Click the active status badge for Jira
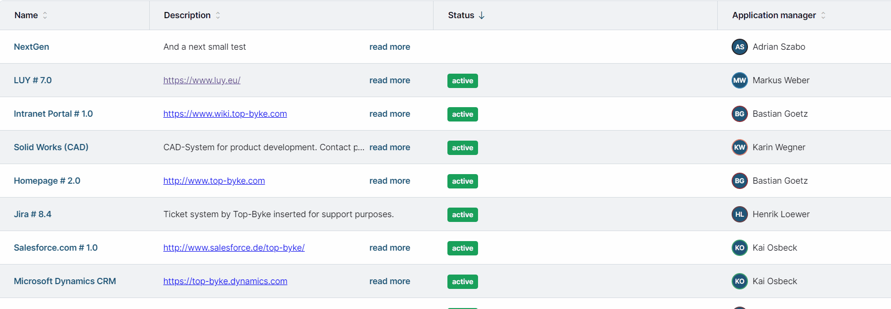The width and height of the screenshot is (891, 309). coord(462,215)
